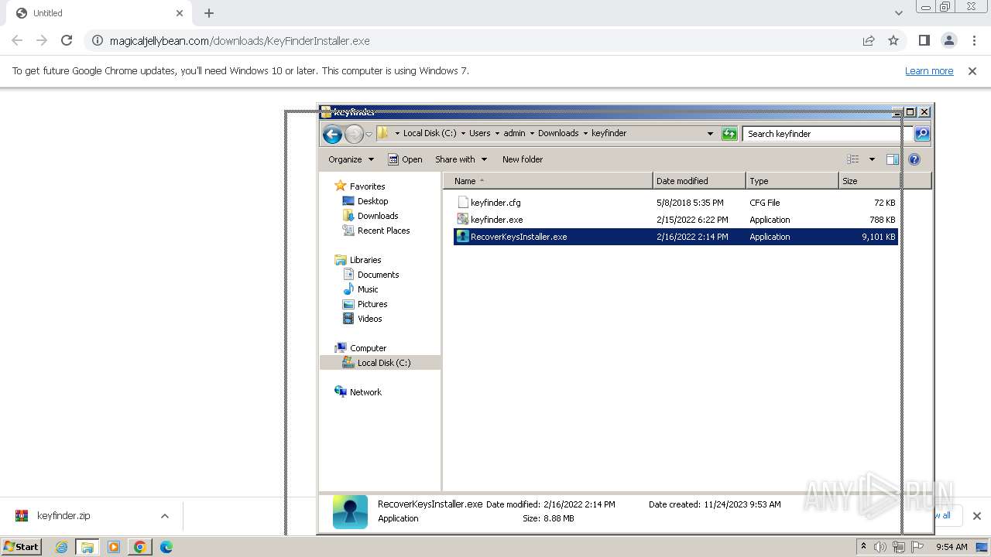Open Pictures library in navigation pane

click(372, 304)
